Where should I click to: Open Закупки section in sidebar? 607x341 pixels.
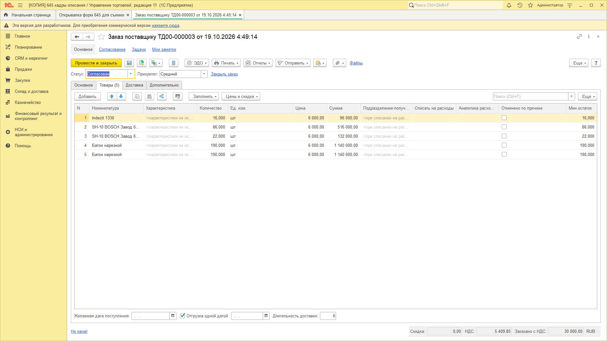(x=22, y=81)
